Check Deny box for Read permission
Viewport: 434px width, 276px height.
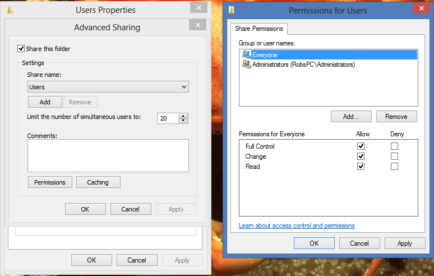point(394,167)
